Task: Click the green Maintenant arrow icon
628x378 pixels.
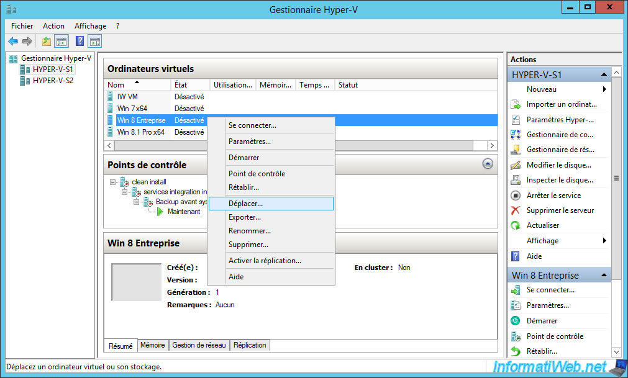Action: pos(160,212)
